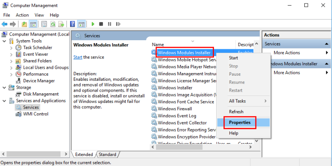Click the green Start Service play icon

(93, 24)
